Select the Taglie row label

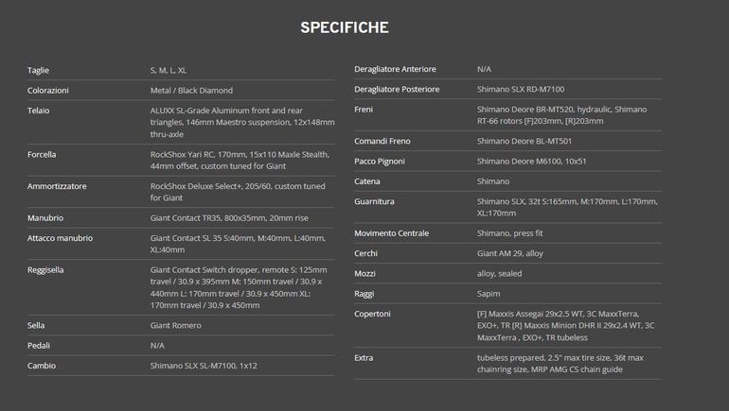(38, 71)
